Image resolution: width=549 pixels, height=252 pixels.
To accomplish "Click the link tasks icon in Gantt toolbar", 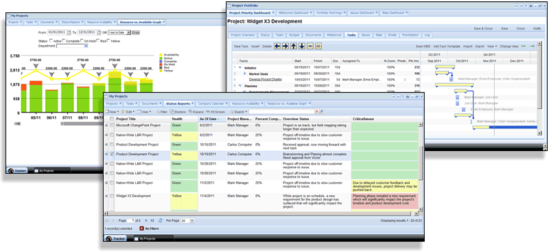I will pos(310,46).
